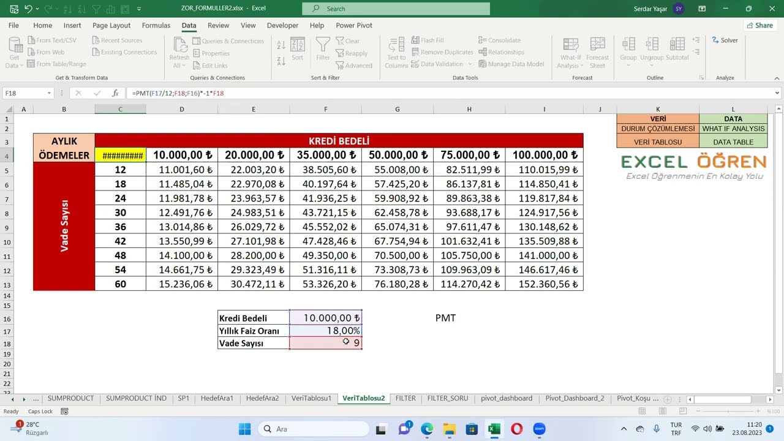Click the From Web button
Screen dimensions: 784x441
pyautogui.click(x=46, y=52)
